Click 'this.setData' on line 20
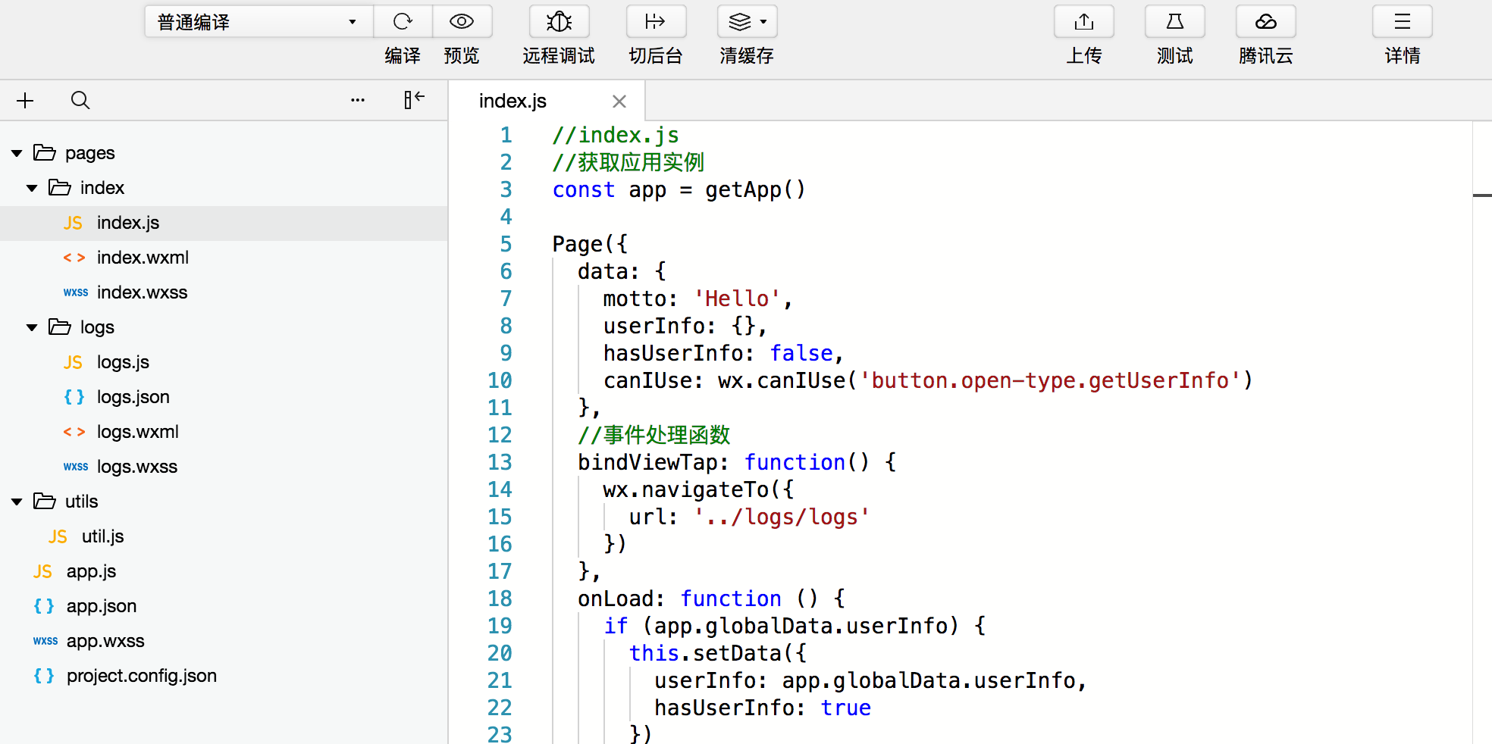This screenshot has height=744, width=1492. pos(705,653)
